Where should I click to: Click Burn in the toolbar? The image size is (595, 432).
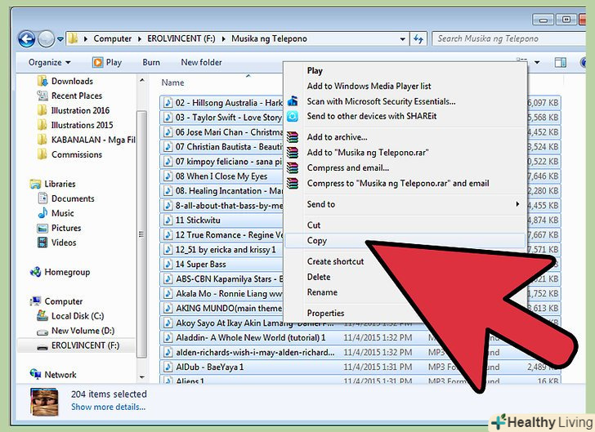coord(151,63)
